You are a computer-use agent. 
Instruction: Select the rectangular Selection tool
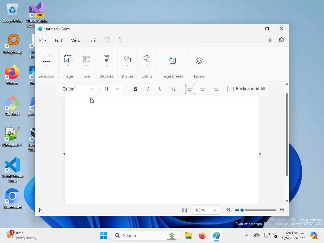[x=47, y=58]
